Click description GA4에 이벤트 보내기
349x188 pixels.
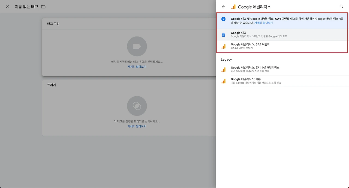click(x=242, y=48)
